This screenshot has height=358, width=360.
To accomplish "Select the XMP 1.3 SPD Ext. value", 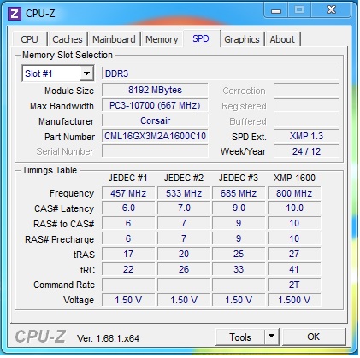I will click(306, 136).
